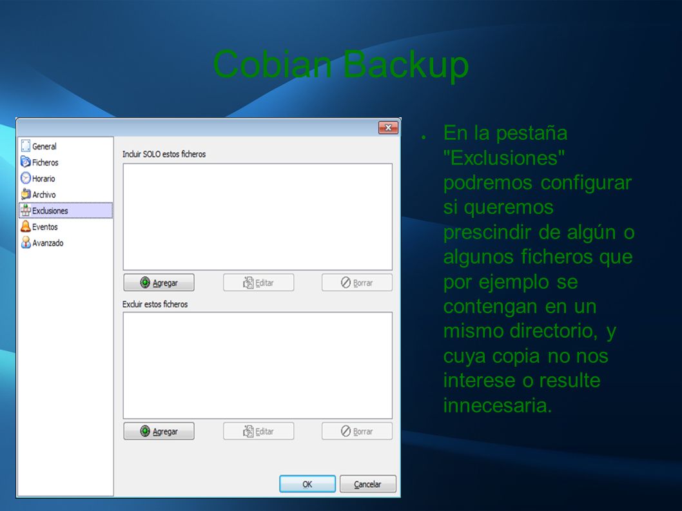Screen dimensions: 682x511
Task: Click the General page icon in sidebar
Action: click(26, 146)
